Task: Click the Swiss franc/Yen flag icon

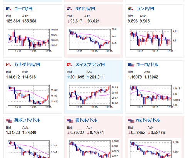Action: tap(70, 65)
